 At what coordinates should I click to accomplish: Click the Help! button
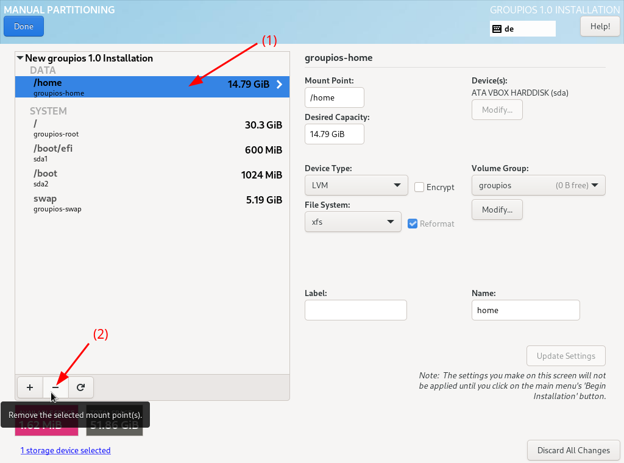[600, 26]
